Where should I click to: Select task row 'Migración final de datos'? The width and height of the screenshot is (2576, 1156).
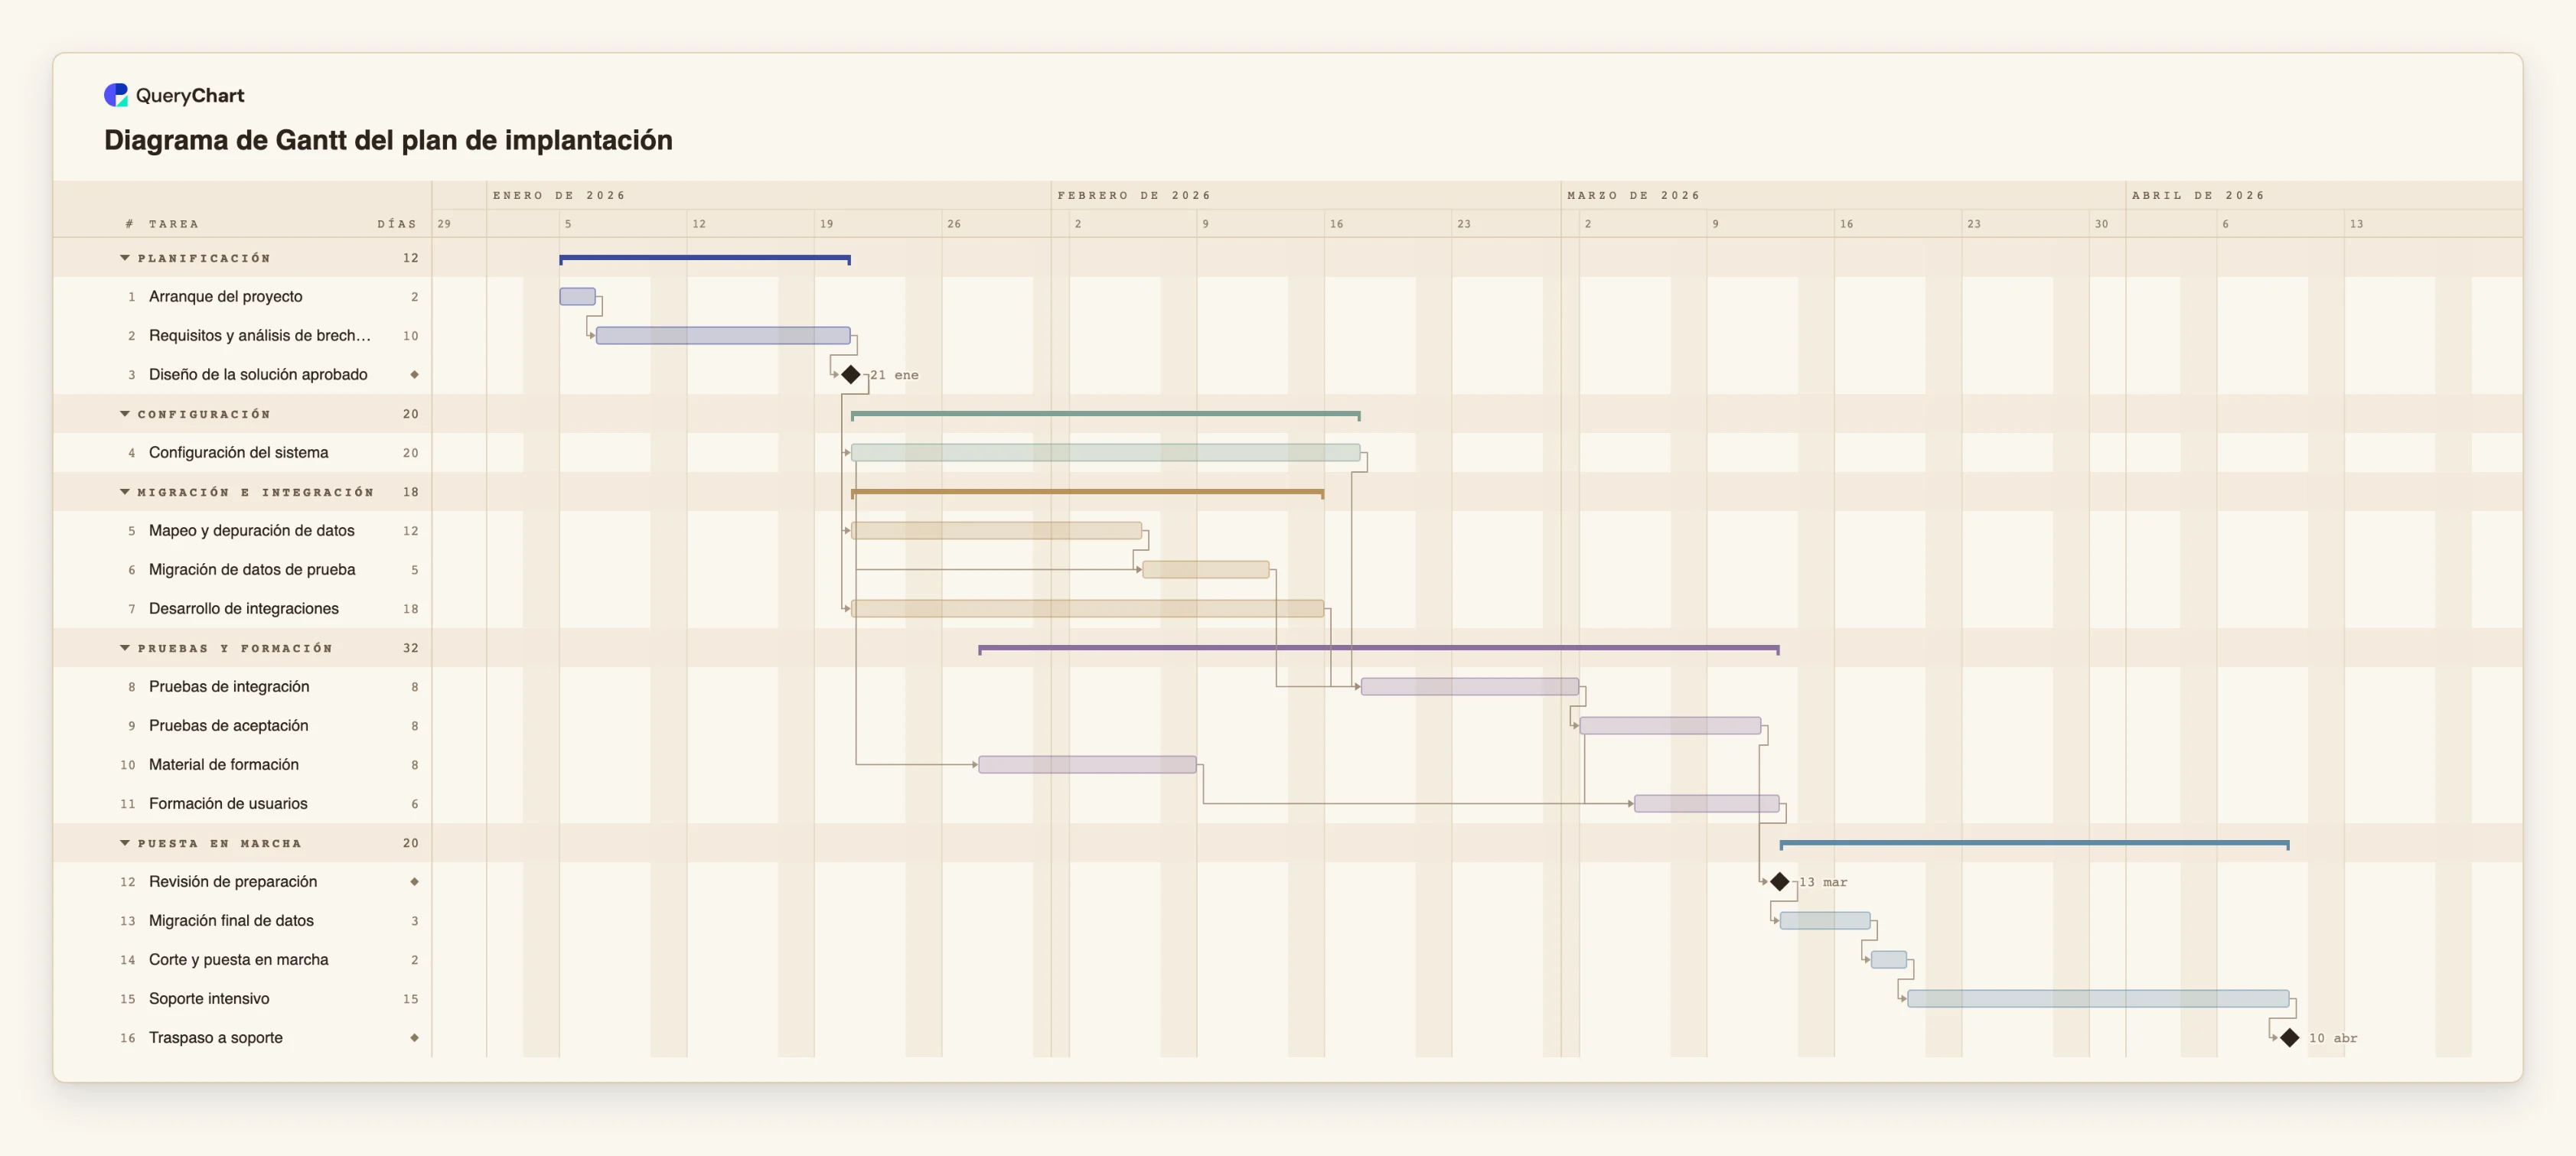[242, 921]
